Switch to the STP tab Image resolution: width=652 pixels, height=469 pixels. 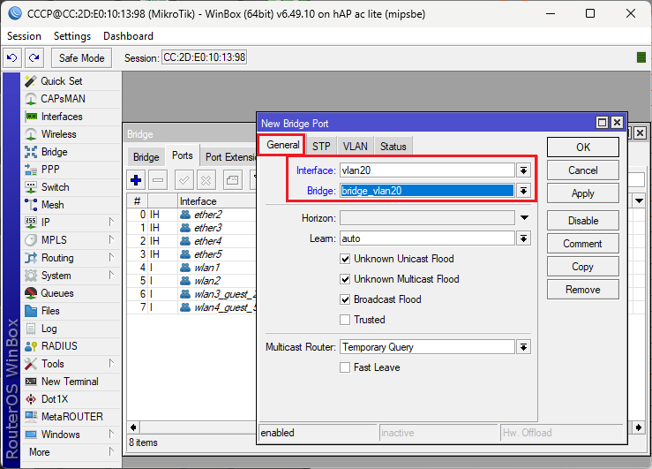click(x=321, y=147)
